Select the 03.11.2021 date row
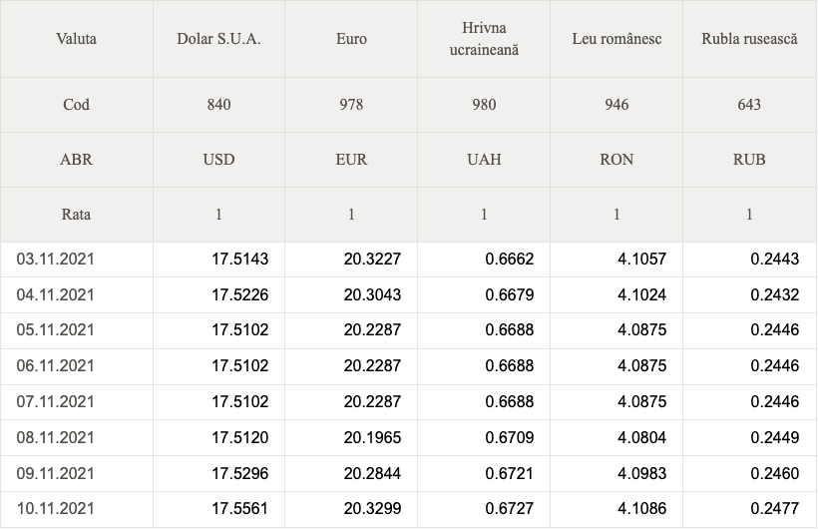The image size is (818, 529). click(408, 260)
